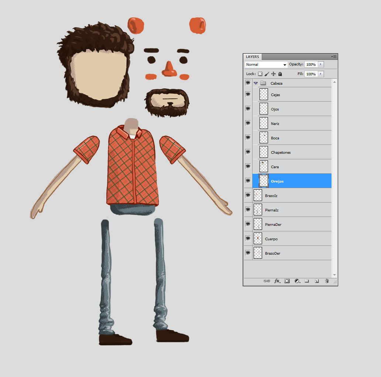Hide the BrazoDer layer
This screenshot has width=381, height=377.
click(248, 253)
